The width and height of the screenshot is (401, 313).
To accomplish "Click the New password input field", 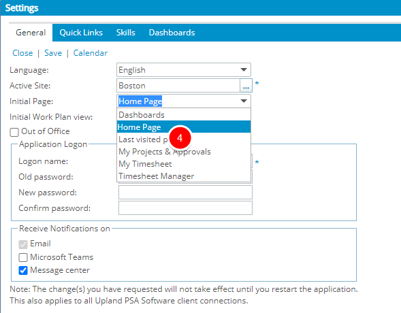I will click(185, 193).
